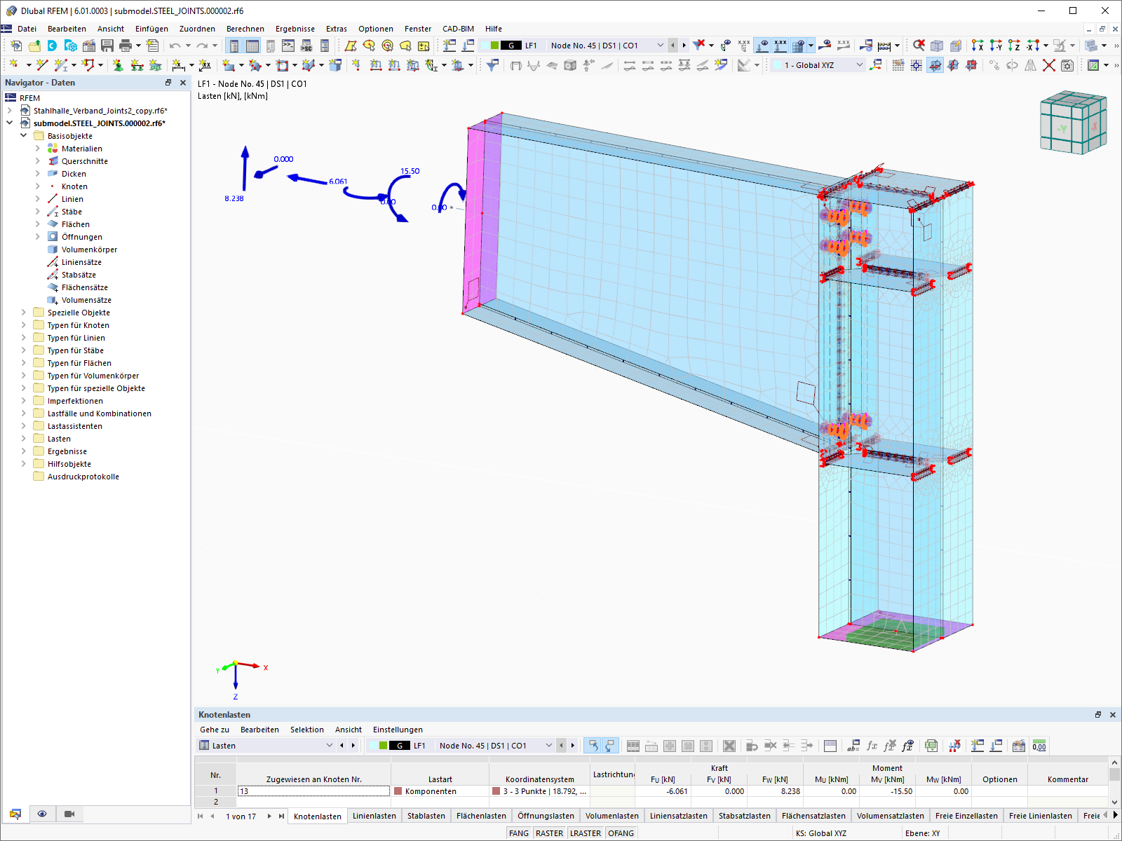Toggle LRASTER in status bar
This screenshot has height=841, width=1122.
tap(586, 833)
